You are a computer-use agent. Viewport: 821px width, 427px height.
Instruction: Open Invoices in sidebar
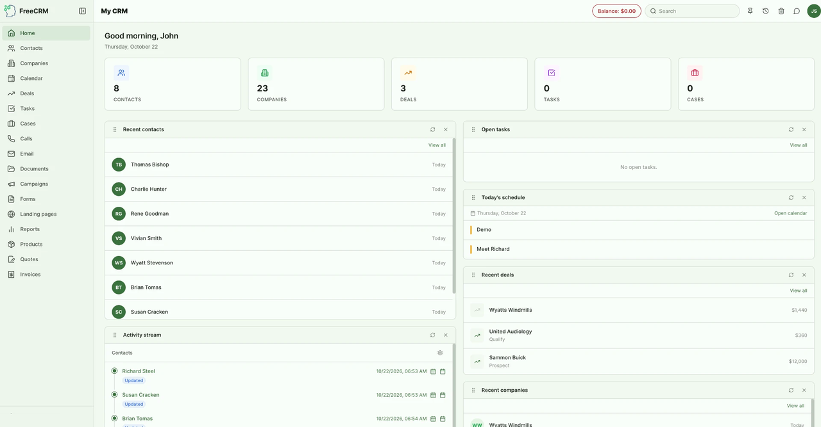pos(46,274)
